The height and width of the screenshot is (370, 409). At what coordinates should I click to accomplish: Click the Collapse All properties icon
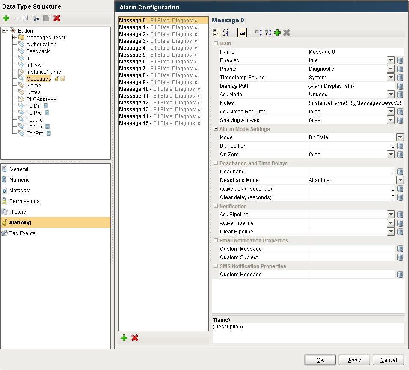pyautogui.click(x=268, y=33)
